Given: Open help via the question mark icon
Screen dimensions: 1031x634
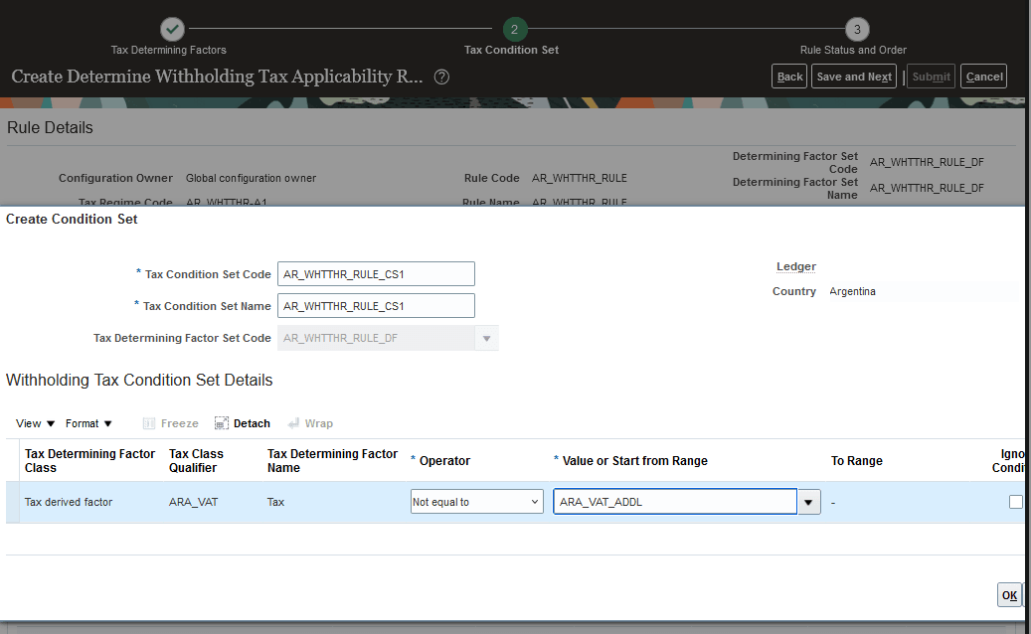Looking at the screenshot, I should coord(441,76).
